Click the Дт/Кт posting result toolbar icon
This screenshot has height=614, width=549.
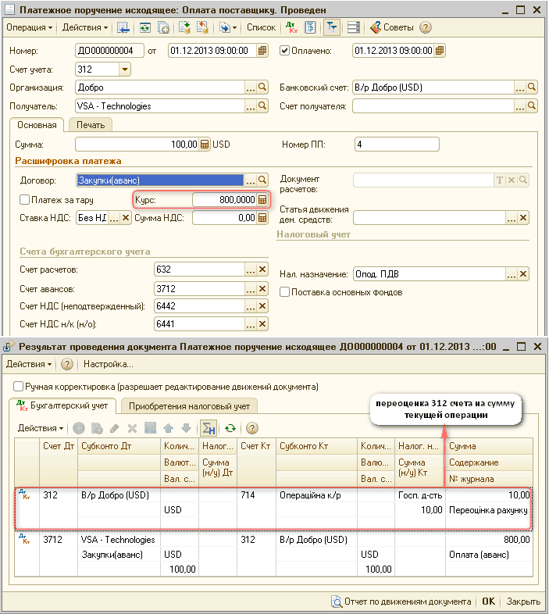coord(291,27)
